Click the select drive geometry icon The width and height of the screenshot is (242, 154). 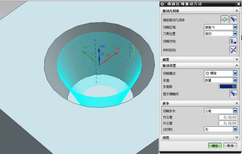click(224, 19)
